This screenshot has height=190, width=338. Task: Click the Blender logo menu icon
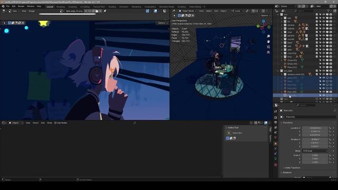3,6
